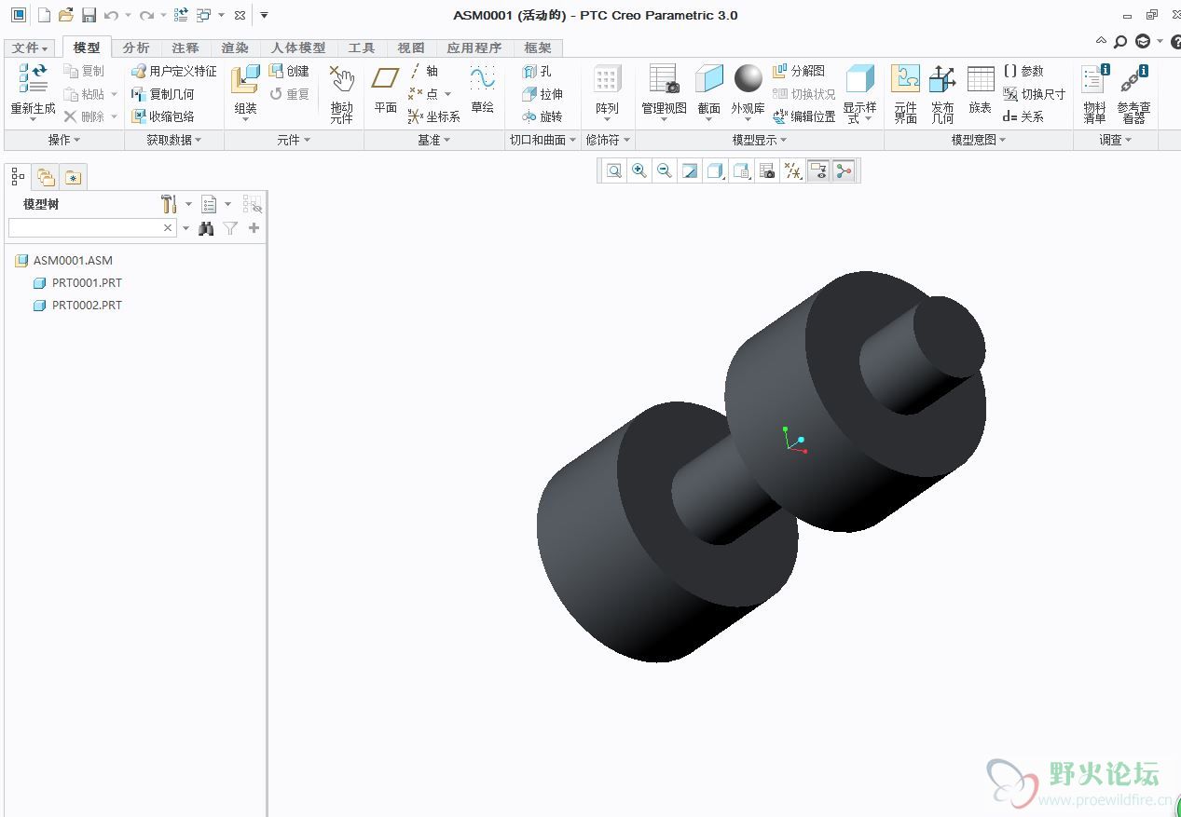Toggle 切换尺寸 (Switch Dimensions)

1035,94
